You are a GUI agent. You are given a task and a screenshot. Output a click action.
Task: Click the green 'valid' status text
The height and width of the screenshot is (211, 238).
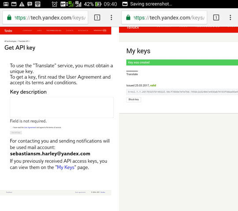[x=153, y=86]
